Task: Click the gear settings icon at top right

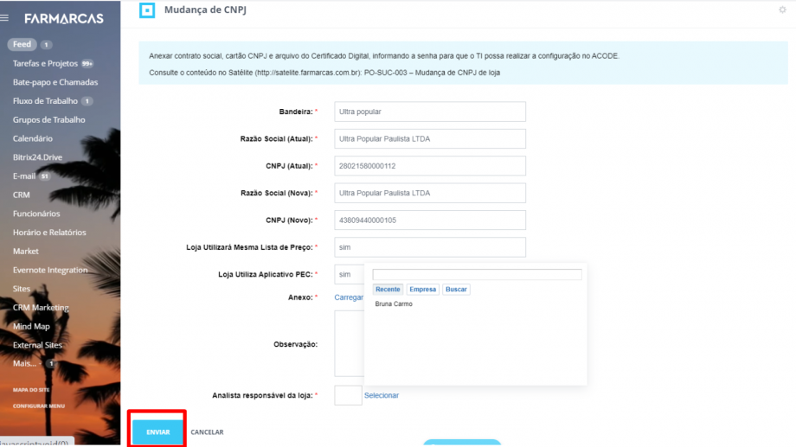Action: click(782, 10)
